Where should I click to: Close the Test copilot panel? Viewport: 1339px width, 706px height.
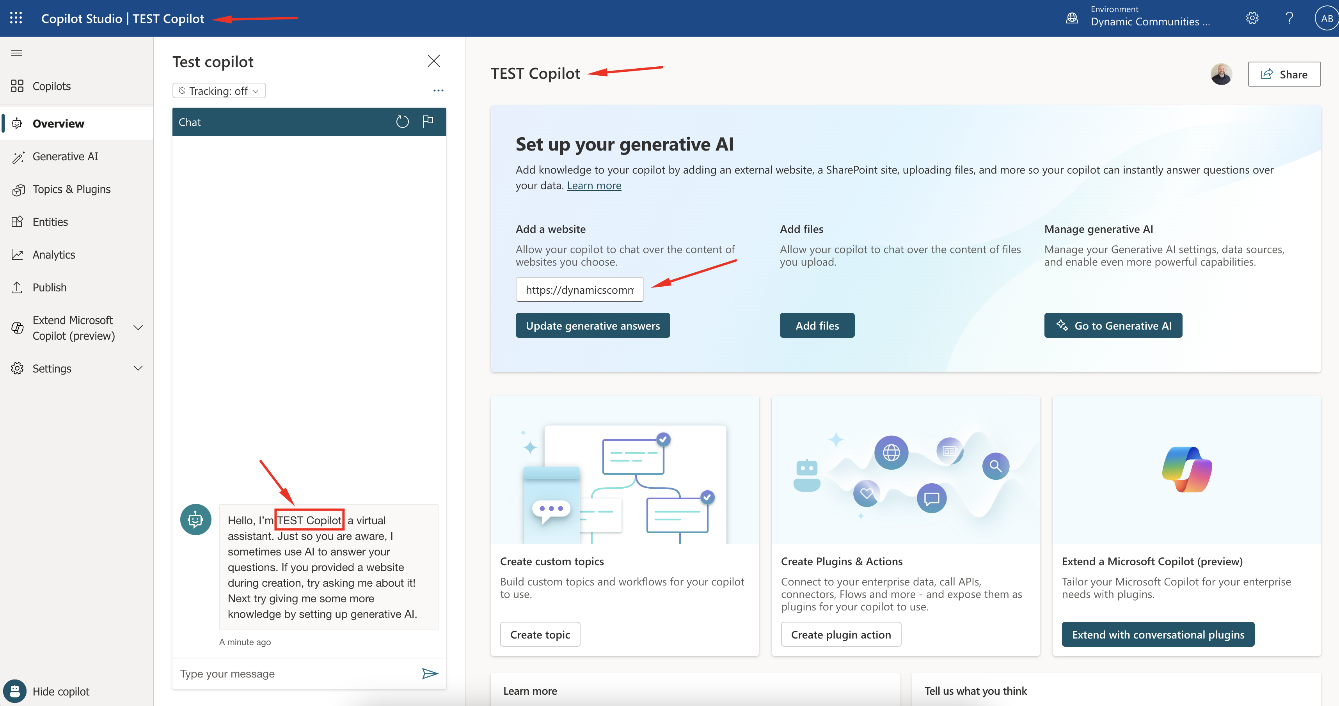(433, 61)
